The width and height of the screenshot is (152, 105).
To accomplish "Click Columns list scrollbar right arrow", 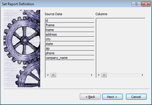I will point(143,75).
